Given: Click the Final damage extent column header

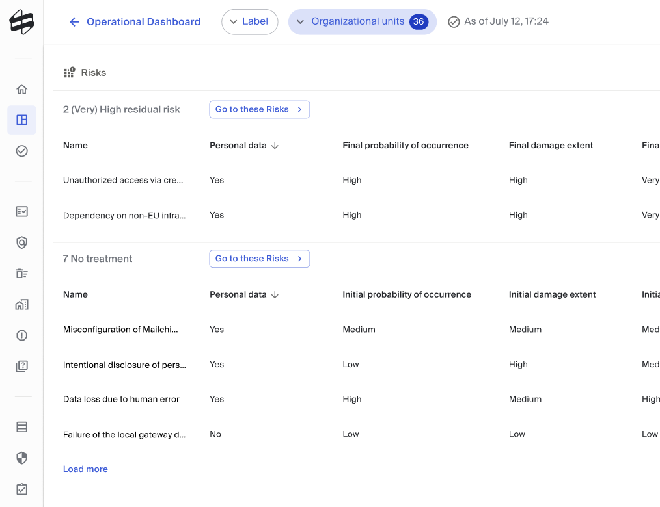Looking at the screenshot, I should pyautogui.click(x=551, y=146).
